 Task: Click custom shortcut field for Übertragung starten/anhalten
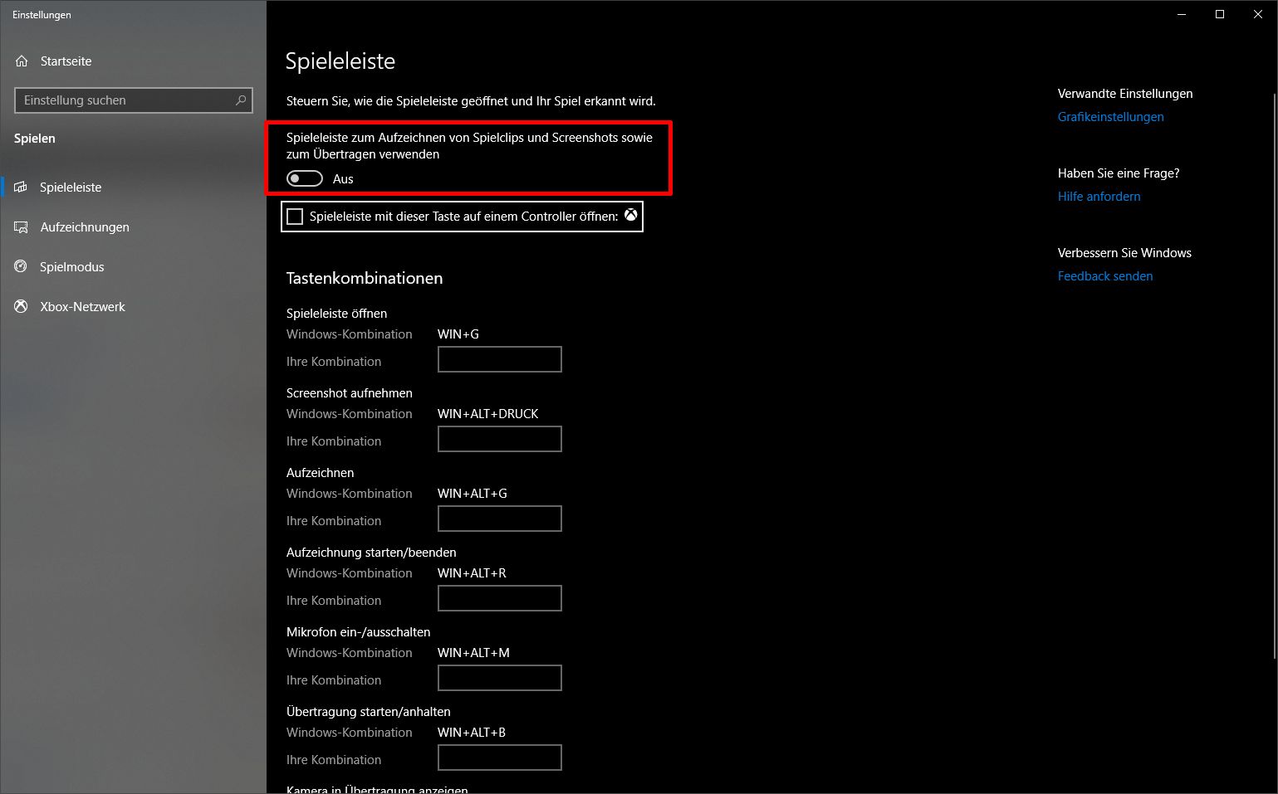click(x=500, y=757)
